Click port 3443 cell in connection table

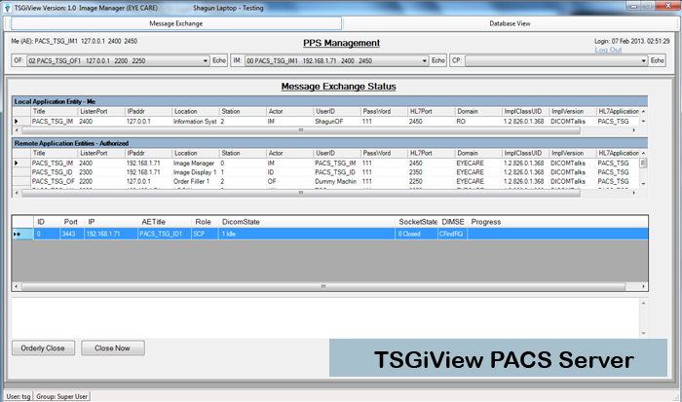tap(71, 234)
